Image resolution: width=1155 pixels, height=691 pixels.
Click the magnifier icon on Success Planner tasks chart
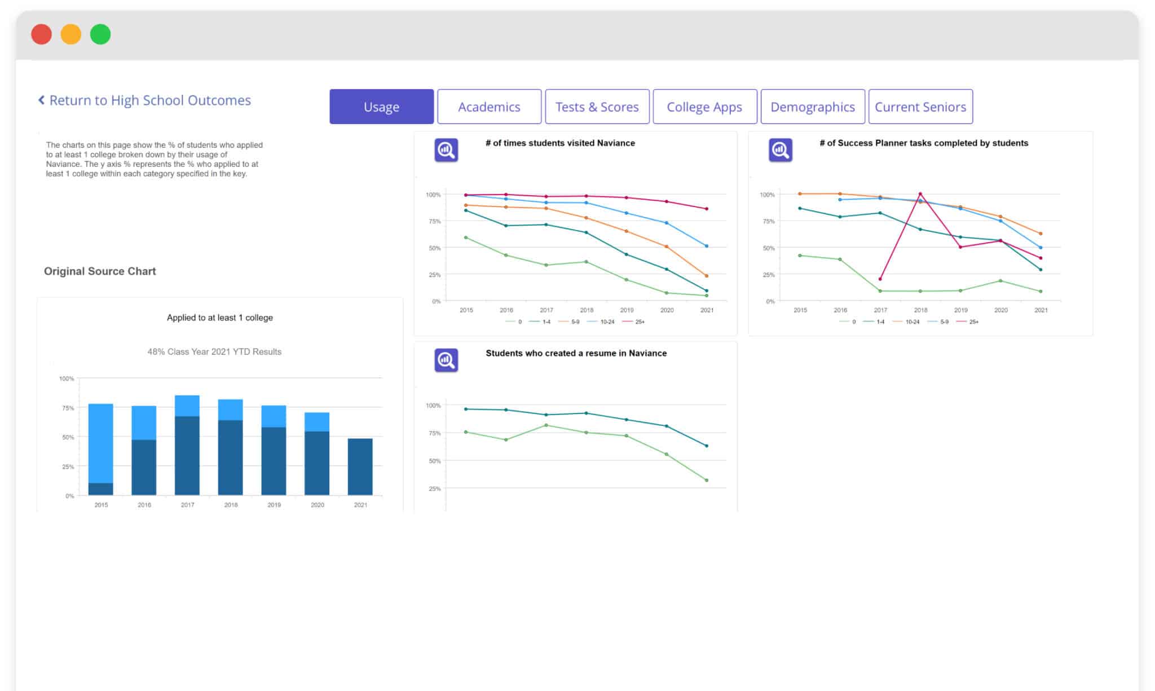coord(781,150)
